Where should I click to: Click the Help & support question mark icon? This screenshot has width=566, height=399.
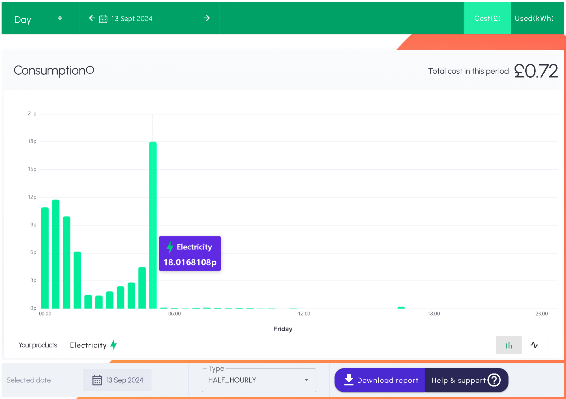point(494,380)
